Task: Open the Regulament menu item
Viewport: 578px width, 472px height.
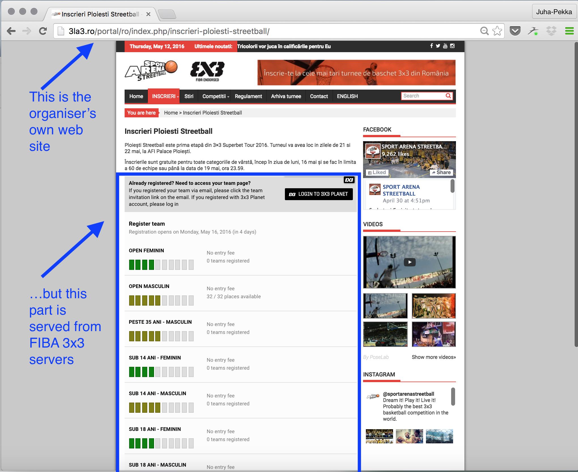Action: click(248, 96)
